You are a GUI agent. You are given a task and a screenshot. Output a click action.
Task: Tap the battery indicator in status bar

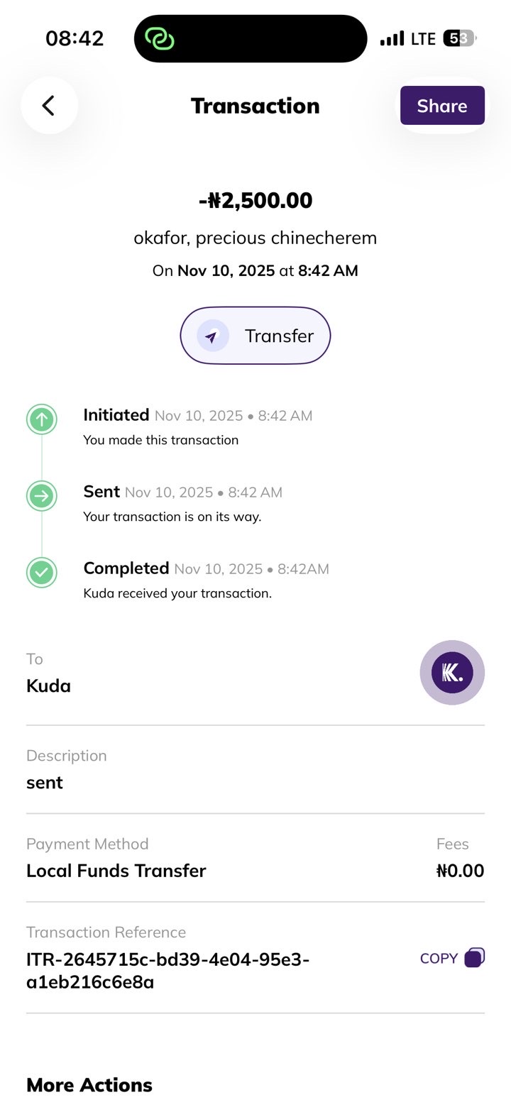click(x=459, y=38)
